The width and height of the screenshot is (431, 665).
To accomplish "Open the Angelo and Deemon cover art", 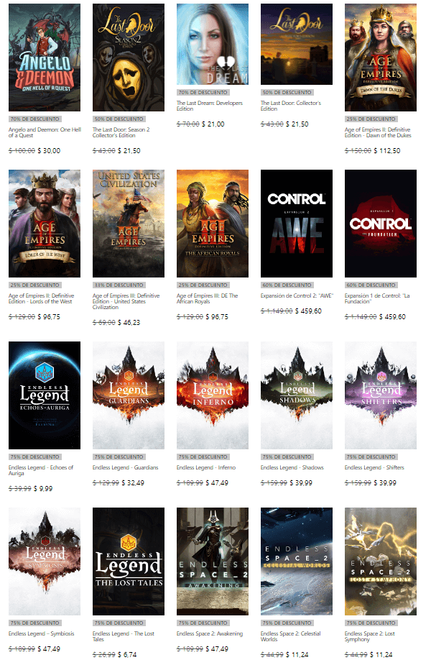I will tap(45, 58).
